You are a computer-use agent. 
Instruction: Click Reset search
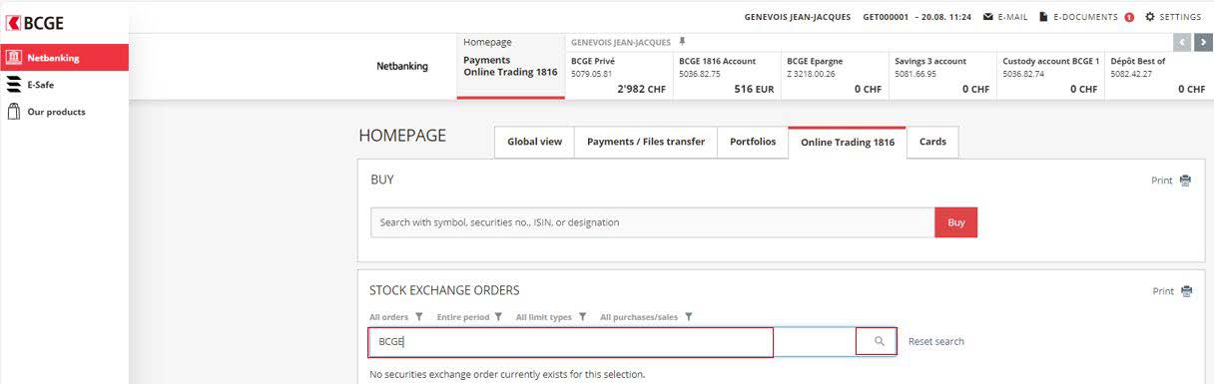coord(936,341)
